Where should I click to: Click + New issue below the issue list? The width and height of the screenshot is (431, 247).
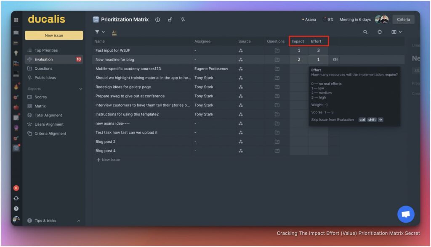point(108,160)
